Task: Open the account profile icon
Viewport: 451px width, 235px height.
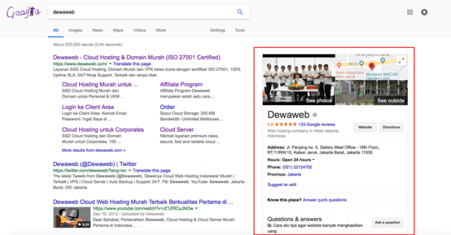Action: pyautogui.click(x=424, y=12)
